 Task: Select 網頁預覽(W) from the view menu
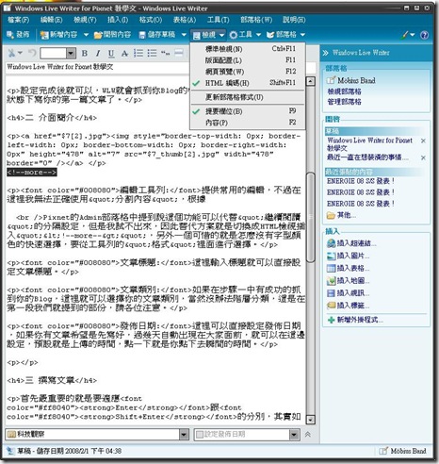pos(248,72)
